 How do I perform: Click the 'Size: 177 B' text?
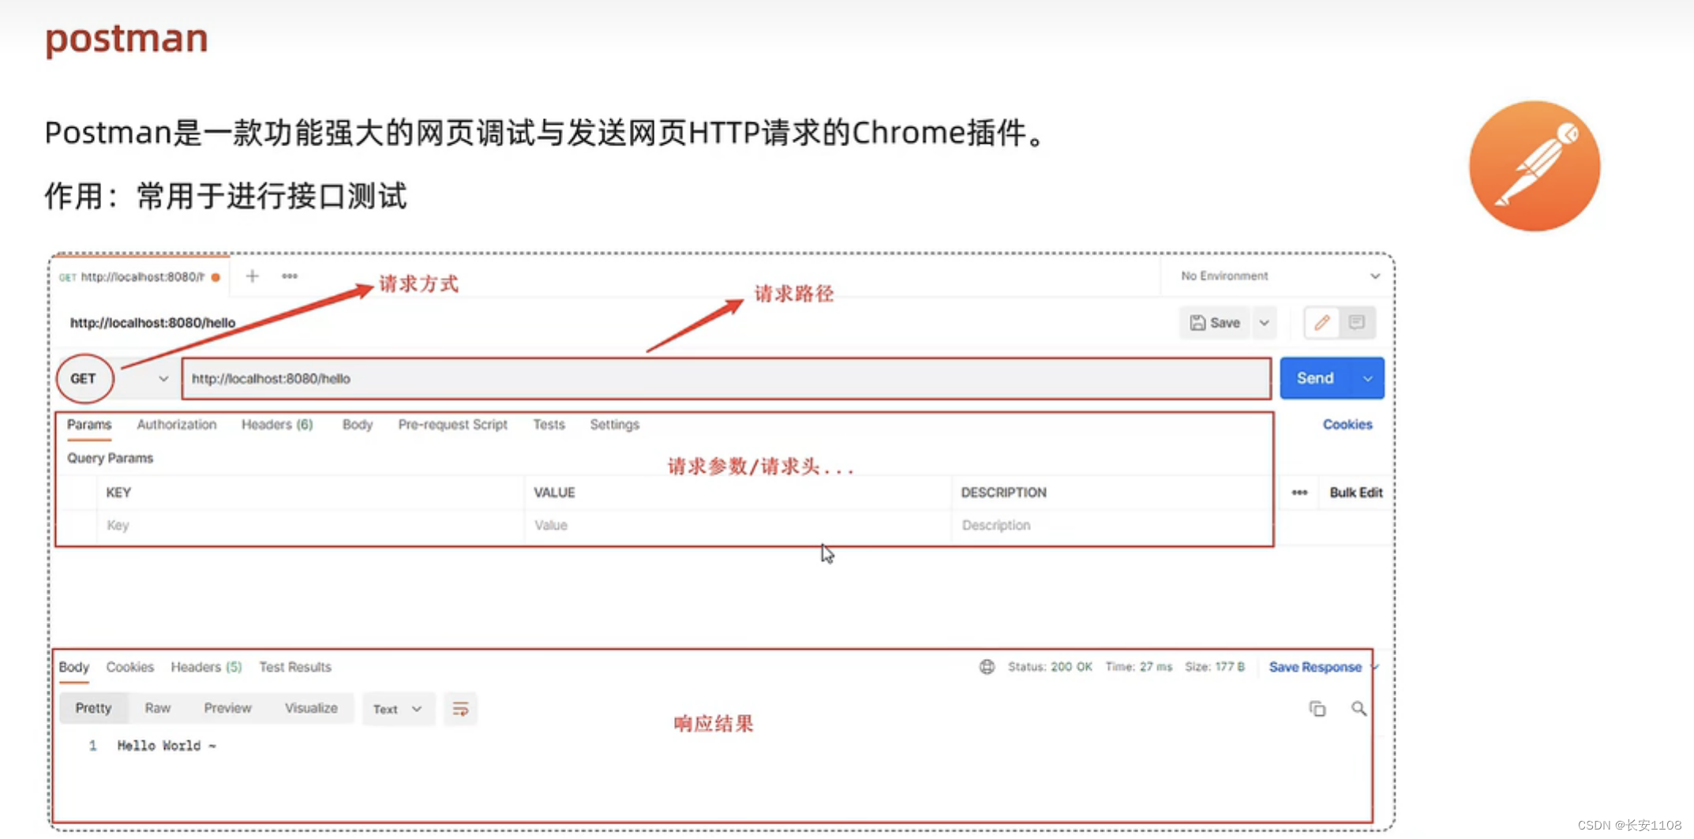[1215, 667]
